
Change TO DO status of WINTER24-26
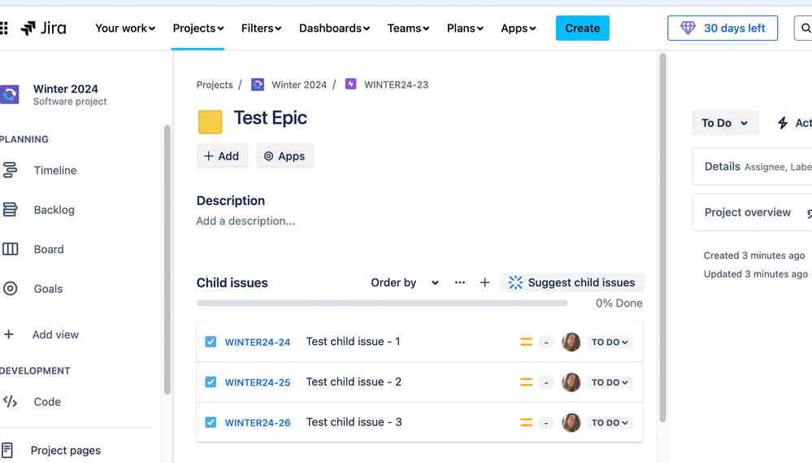[x=610, y=423]
